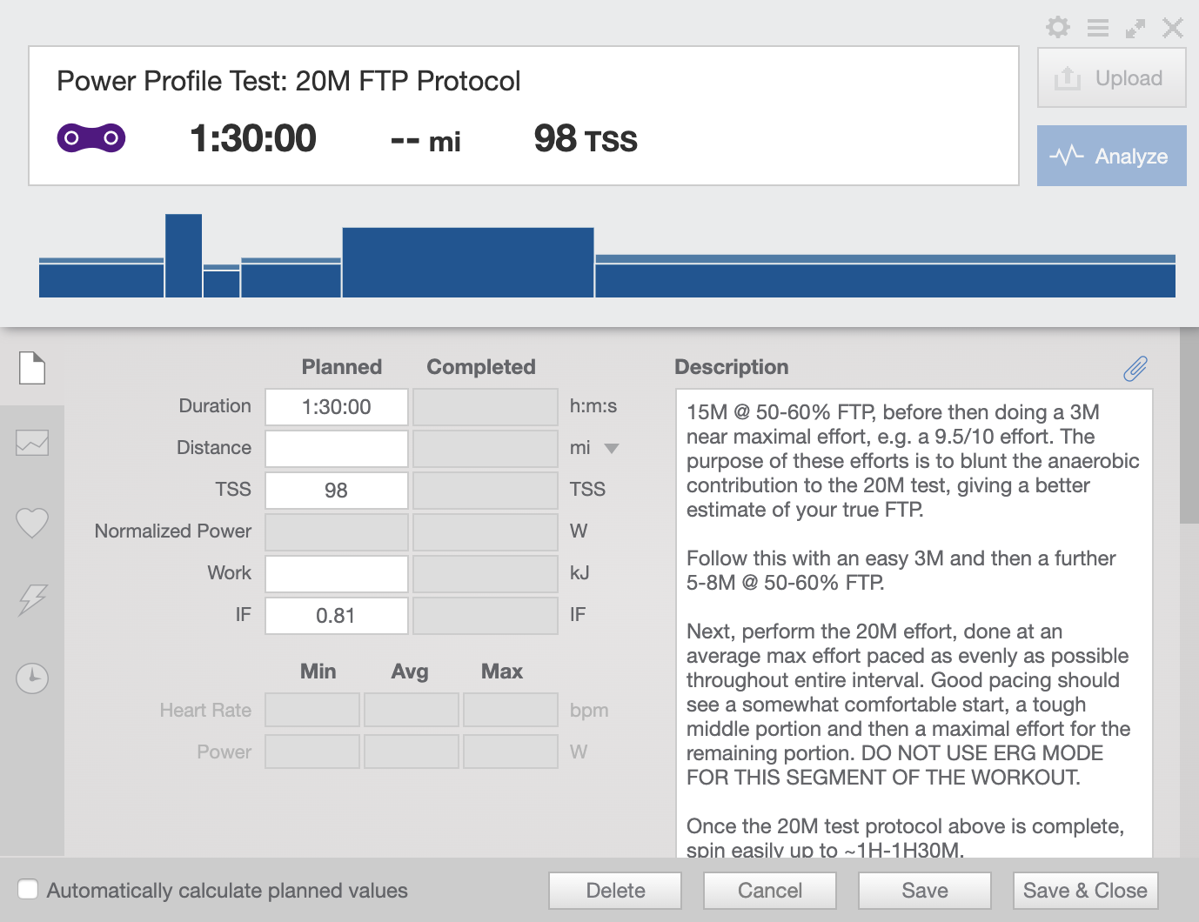Open the settings gear icon
Image resolution: width=1199 pixels, height=922 pixels.
[x=1057, y=28]
